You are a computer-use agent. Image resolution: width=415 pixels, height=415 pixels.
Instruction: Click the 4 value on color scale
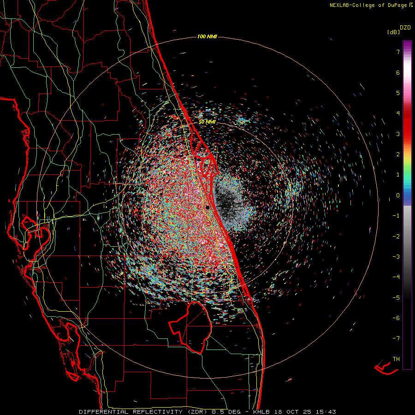[398, 113]
